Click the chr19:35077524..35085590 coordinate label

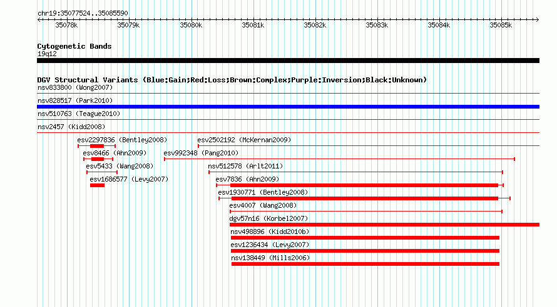(83, 13)
